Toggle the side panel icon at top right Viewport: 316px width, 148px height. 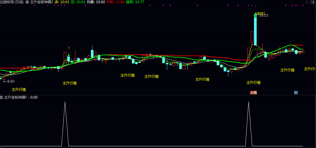tap(312, 2)
